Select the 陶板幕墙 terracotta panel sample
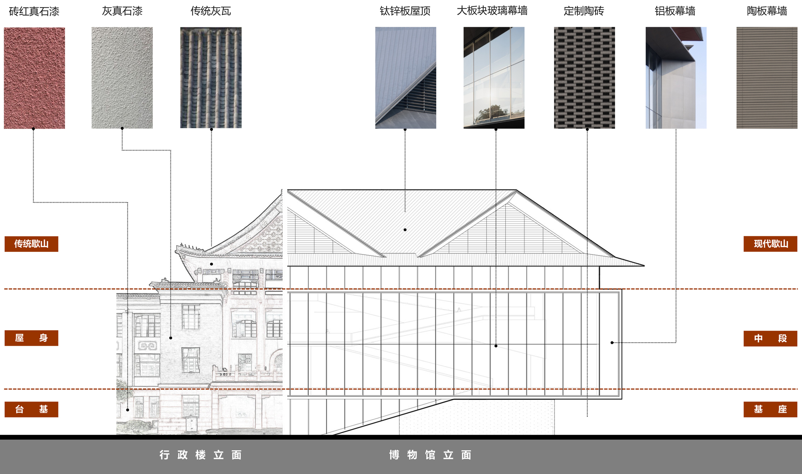 767,77
